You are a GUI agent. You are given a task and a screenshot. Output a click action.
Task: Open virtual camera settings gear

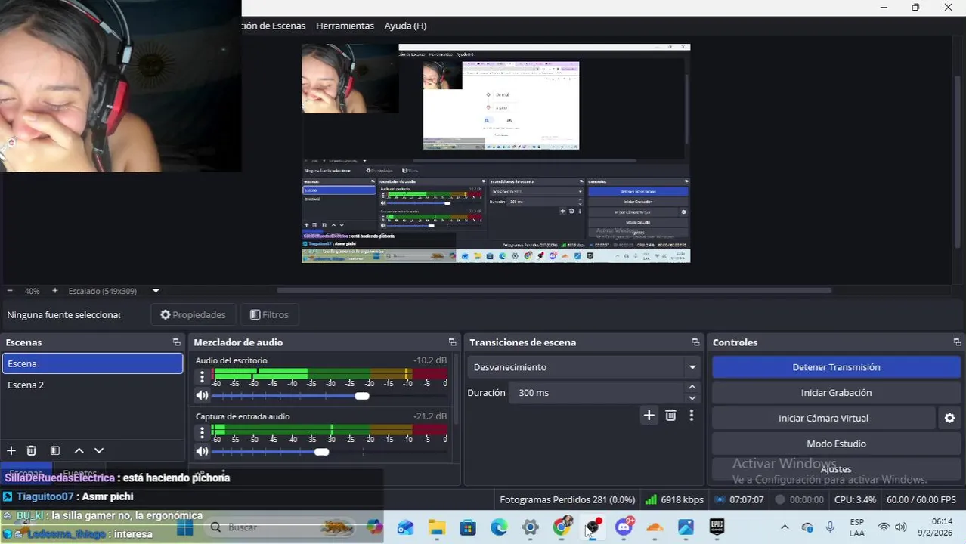tap(949, 418)
